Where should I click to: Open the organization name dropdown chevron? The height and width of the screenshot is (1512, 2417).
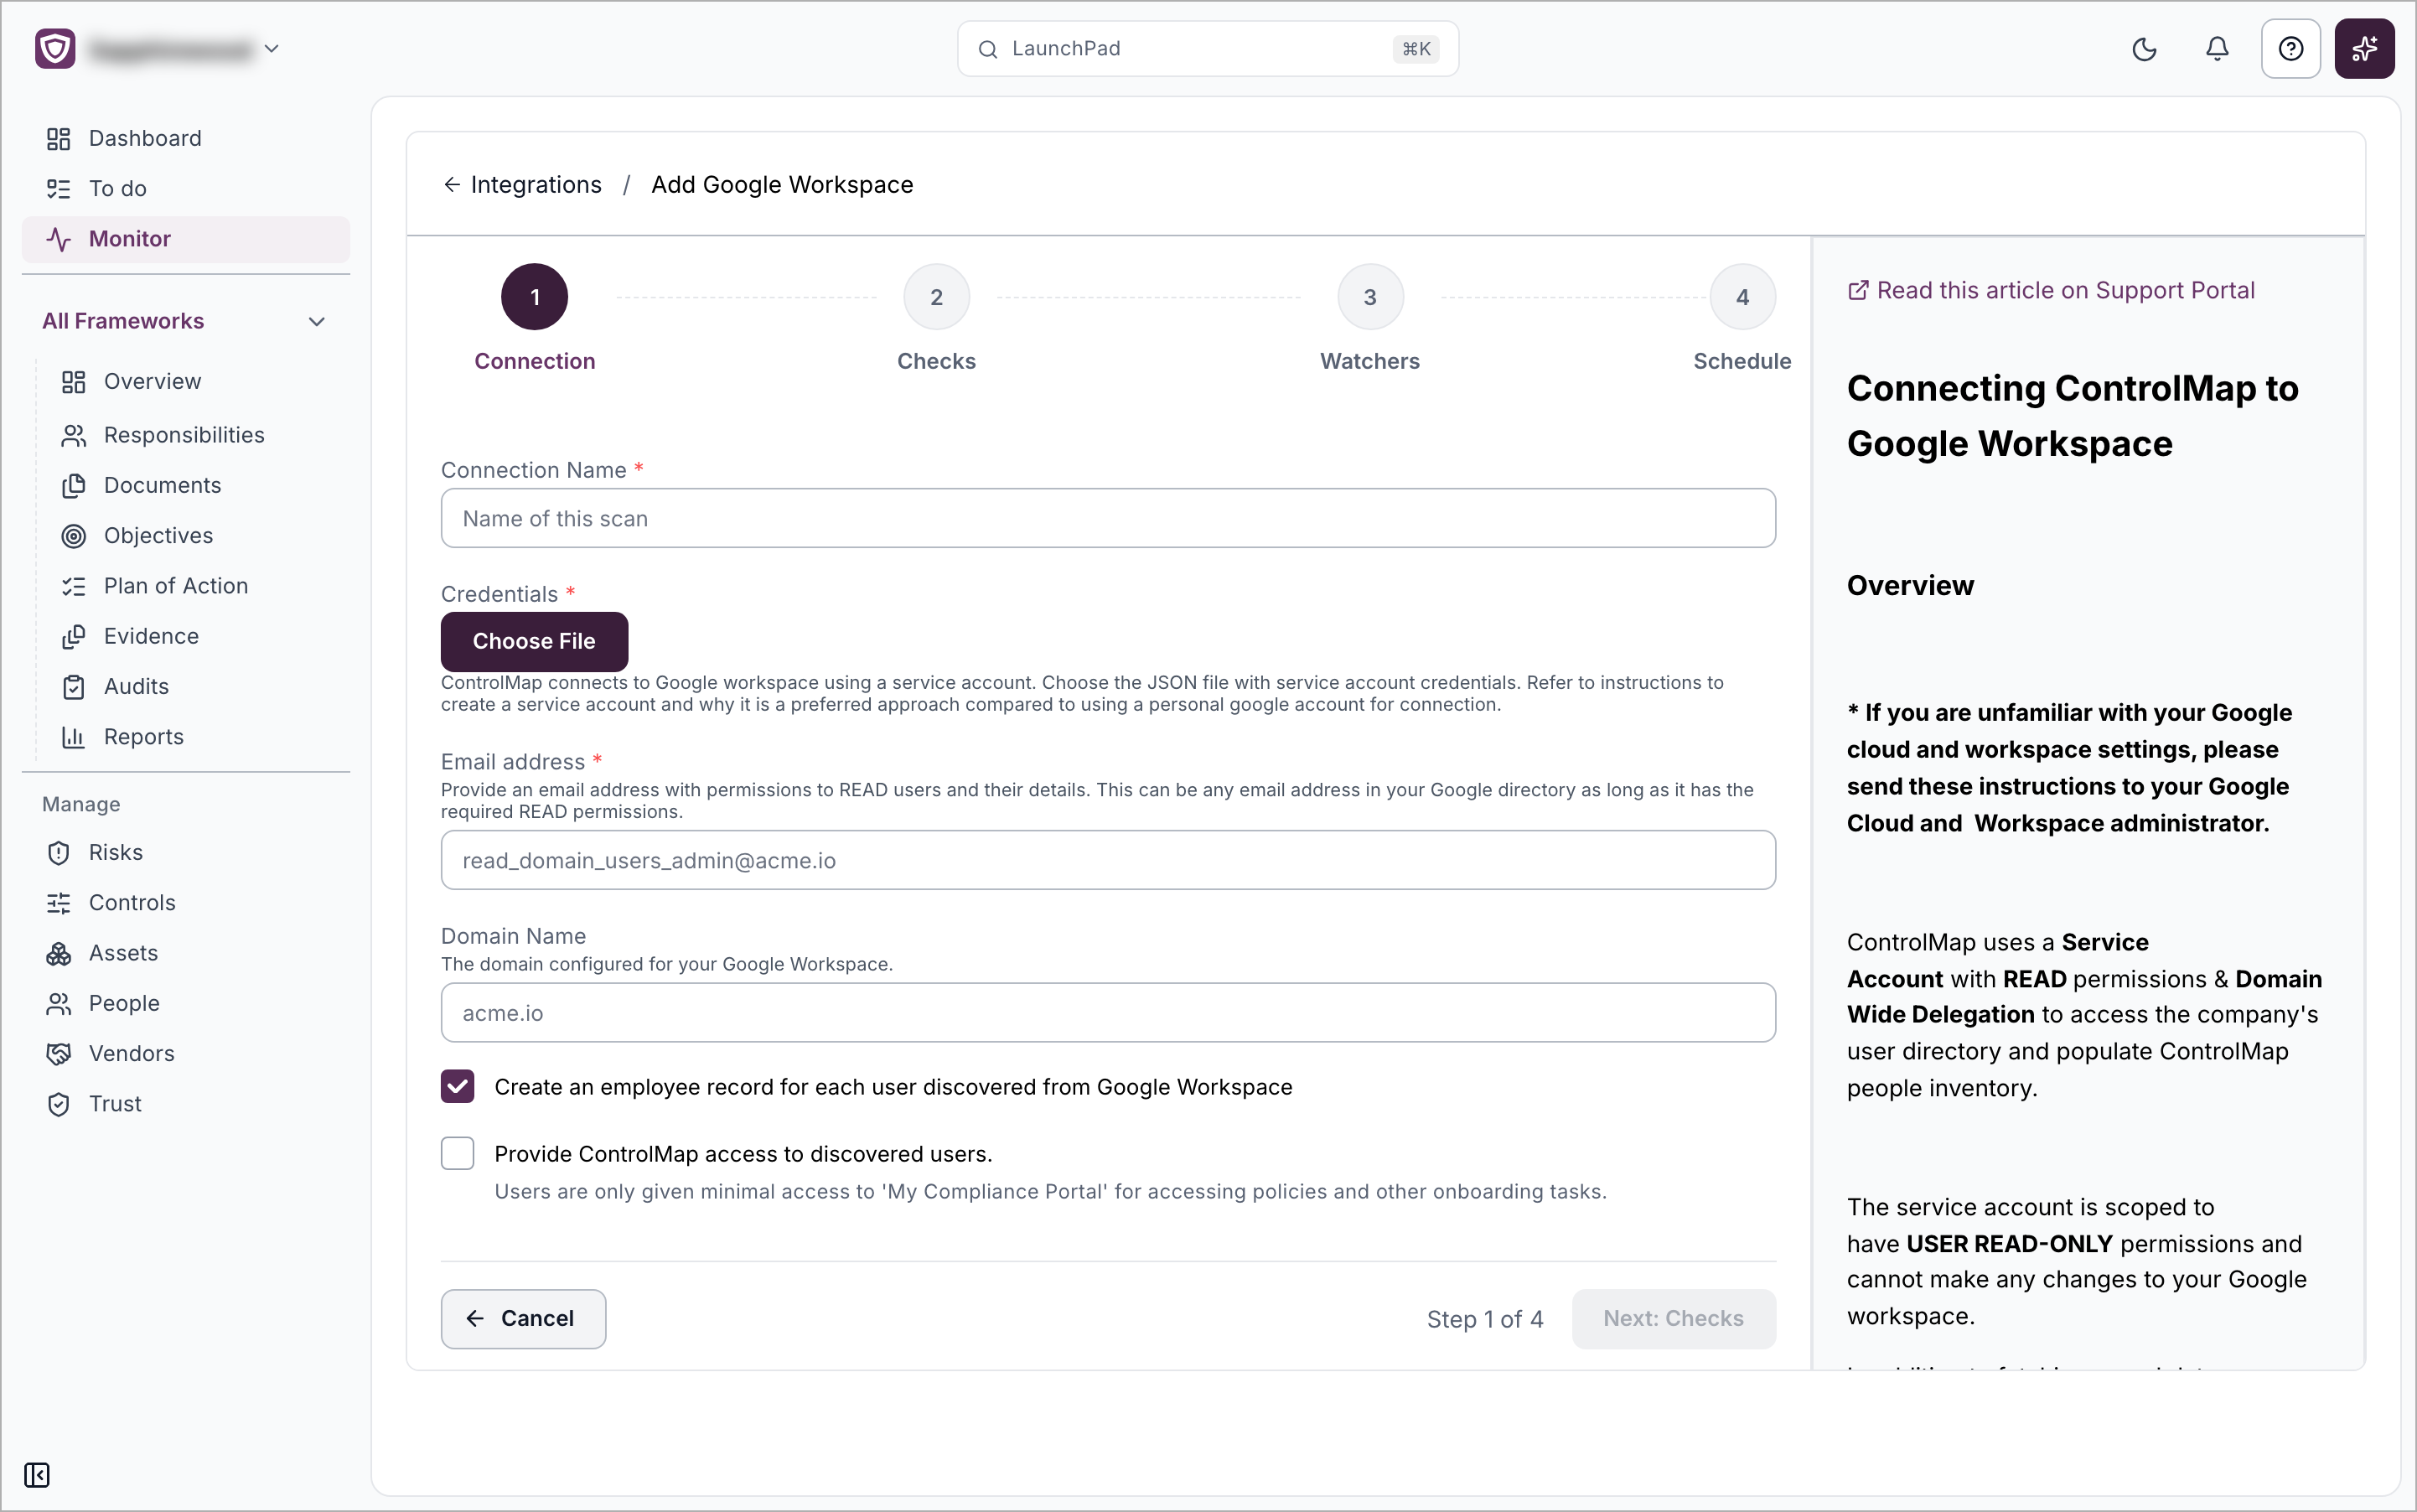pyautogui.click(x=271, y=48)
